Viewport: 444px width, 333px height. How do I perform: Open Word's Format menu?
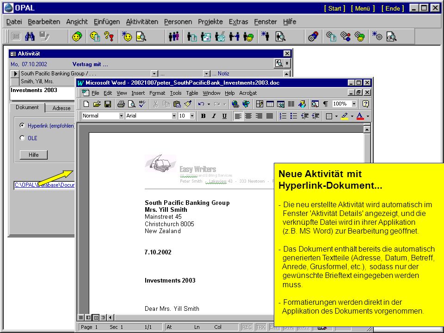[157, 93]
